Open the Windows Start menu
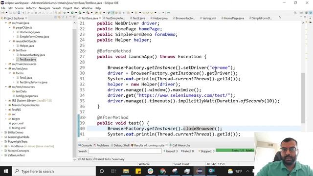The image size is (313, 176). 6,171
